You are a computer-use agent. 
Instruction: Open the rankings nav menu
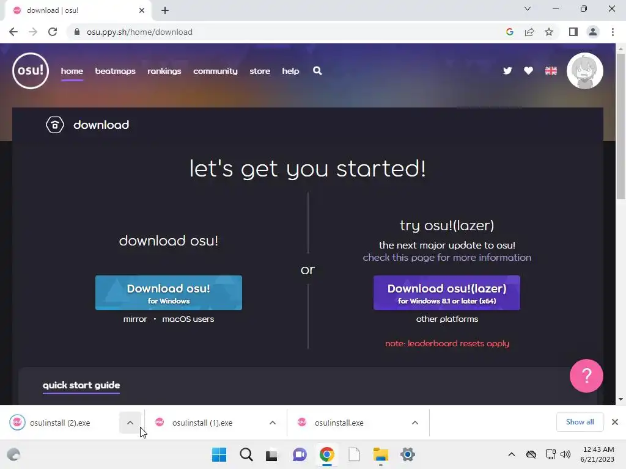click(x=164, y=71)
